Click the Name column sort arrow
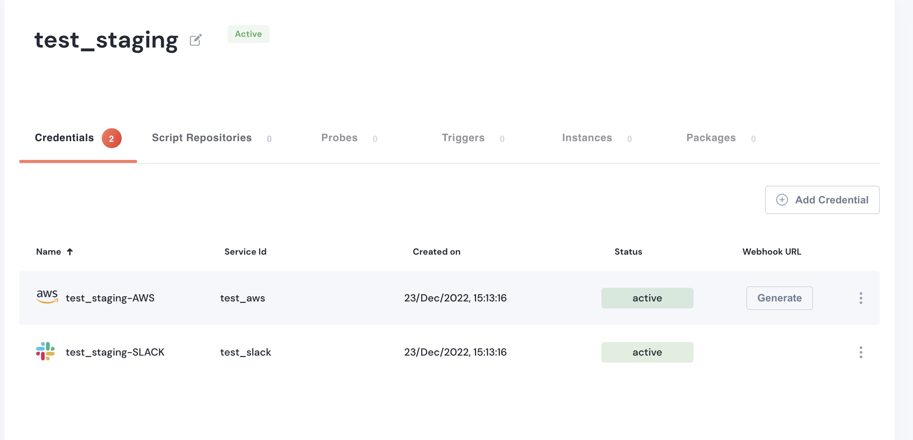The height and width of the screenshot is (440, 913). point(70,252)
